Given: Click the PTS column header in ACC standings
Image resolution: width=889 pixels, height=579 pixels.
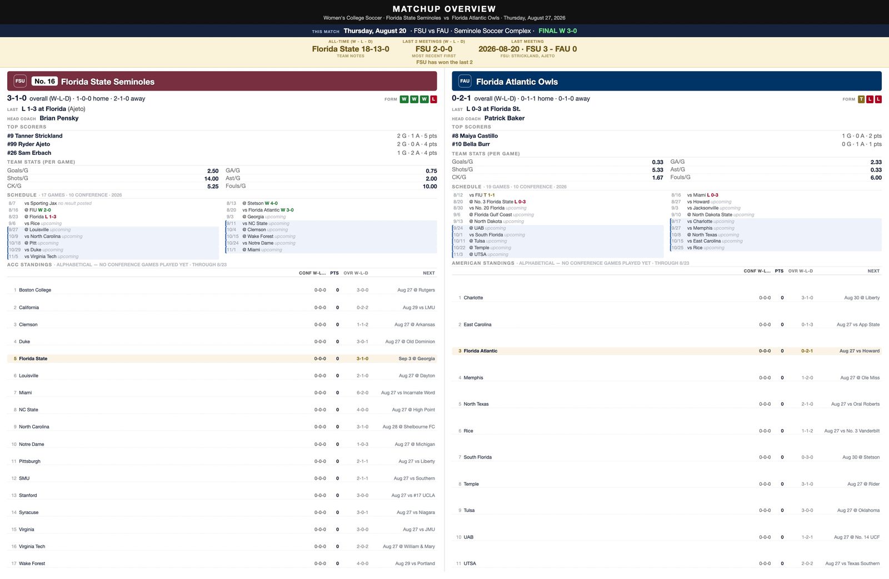Looking at the screenshot, I should coord(334,273).
